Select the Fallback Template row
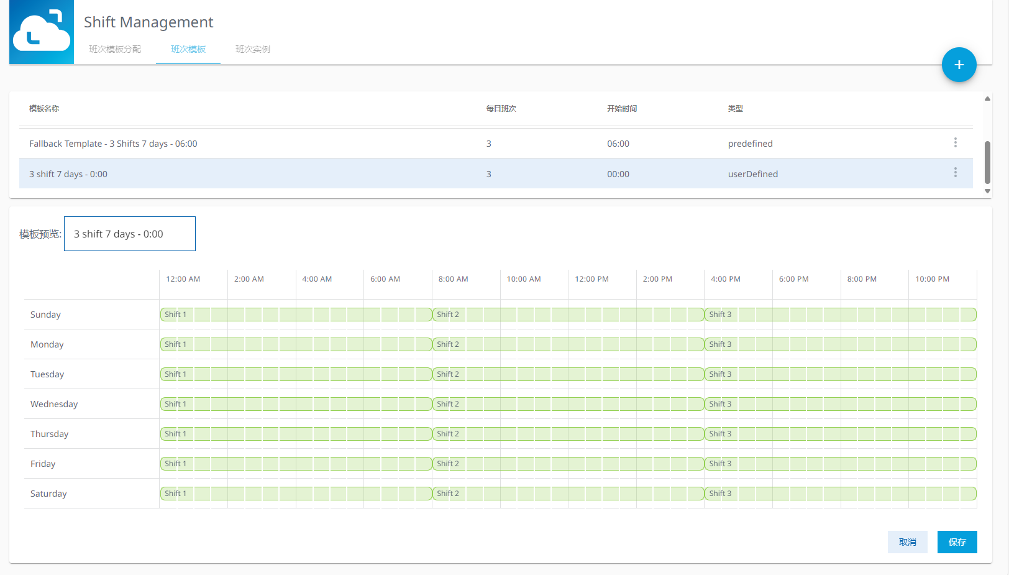Viewport: 1009px width, 575px height. tap(249, 144)
